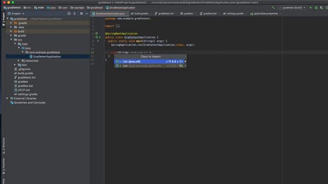Open the gradletest [build] run configuration dropdown
The height and width of the screenshot is (184, 328).
[x=292, y=8]
